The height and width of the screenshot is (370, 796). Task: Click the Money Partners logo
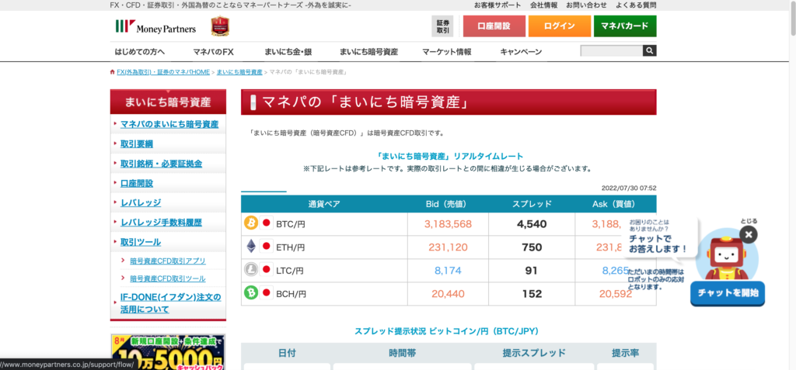coord(155,27)
